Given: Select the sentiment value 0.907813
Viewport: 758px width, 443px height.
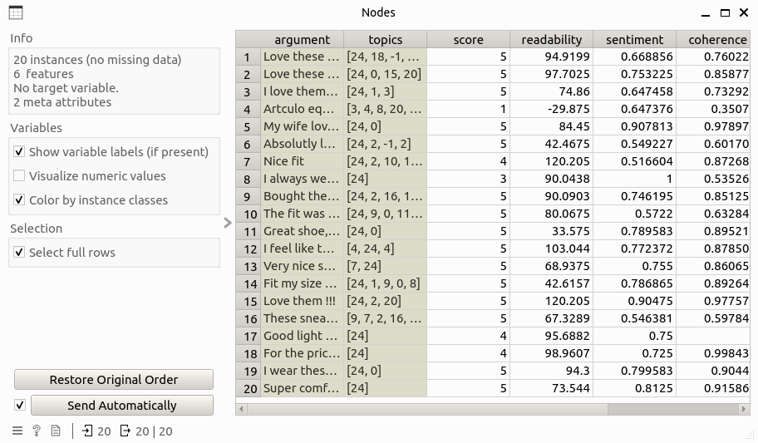Looking at the screenshot, I should 635,126.
